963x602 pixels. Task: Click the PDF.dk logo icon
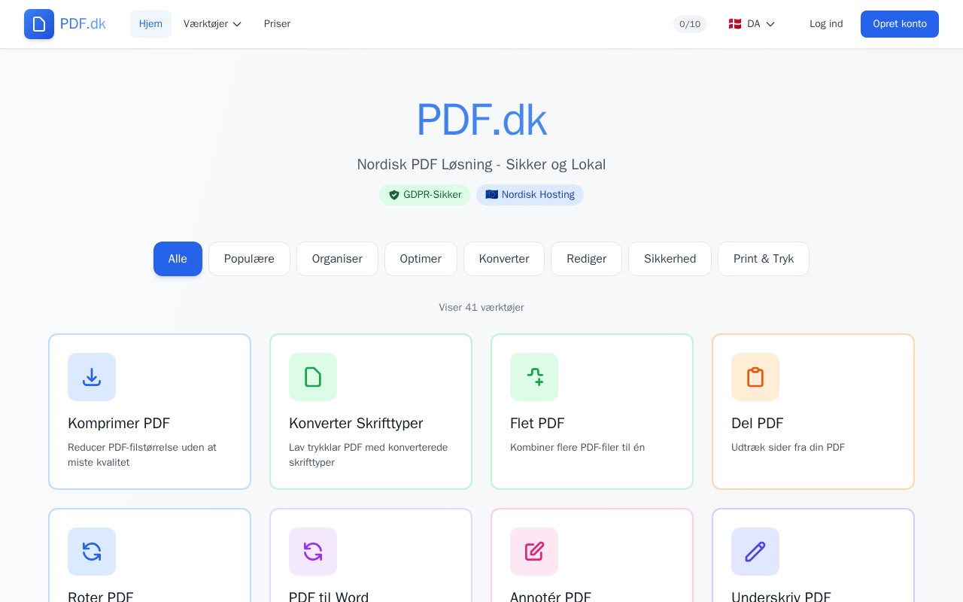point(39,24)
